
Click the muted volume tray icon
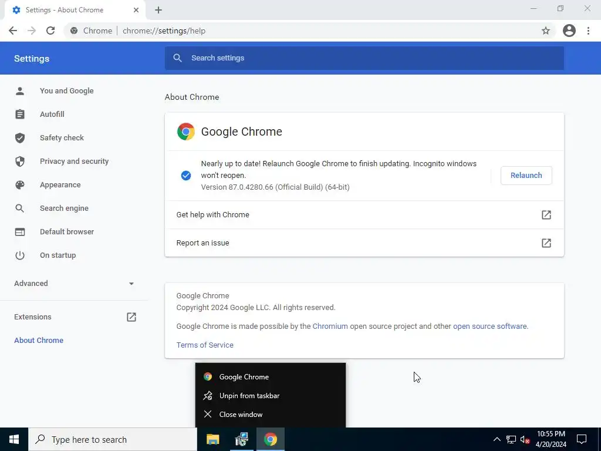tap(525, 439)
